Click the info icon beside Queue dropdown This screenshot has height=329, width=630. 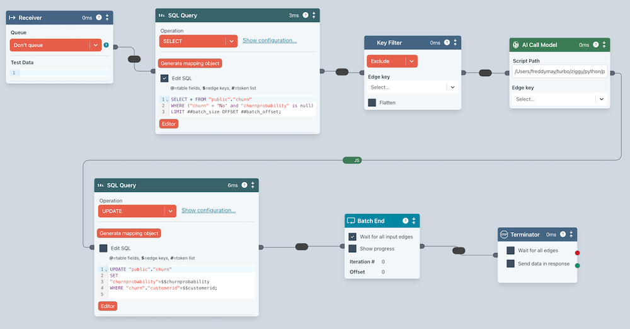pos(106,45)
